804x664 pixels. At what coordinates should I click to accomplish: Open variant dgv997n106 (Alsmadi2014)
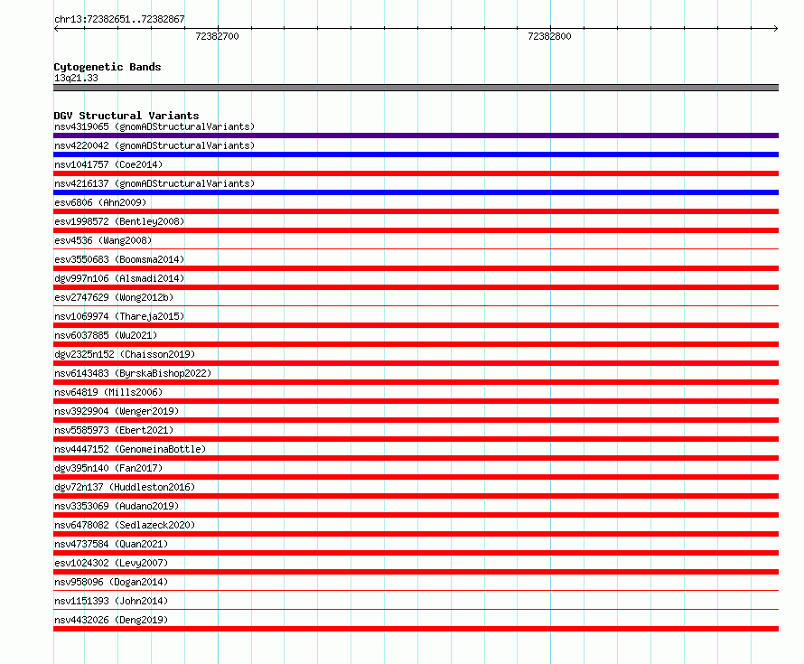coord(119,278)
